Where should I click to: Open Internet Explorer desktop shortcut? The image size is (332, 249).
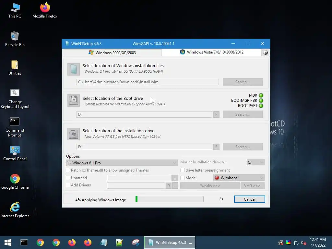[15, 210]
